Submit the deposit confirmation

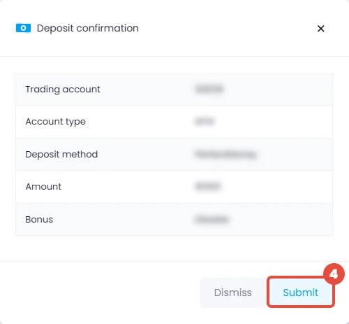tap(301, 293)
